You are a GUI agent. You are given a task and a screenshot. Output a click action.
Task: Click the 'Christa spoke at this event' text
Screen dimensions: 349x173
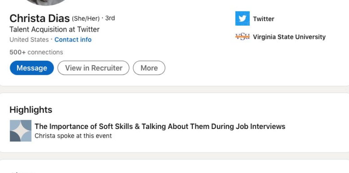point(73,136)
